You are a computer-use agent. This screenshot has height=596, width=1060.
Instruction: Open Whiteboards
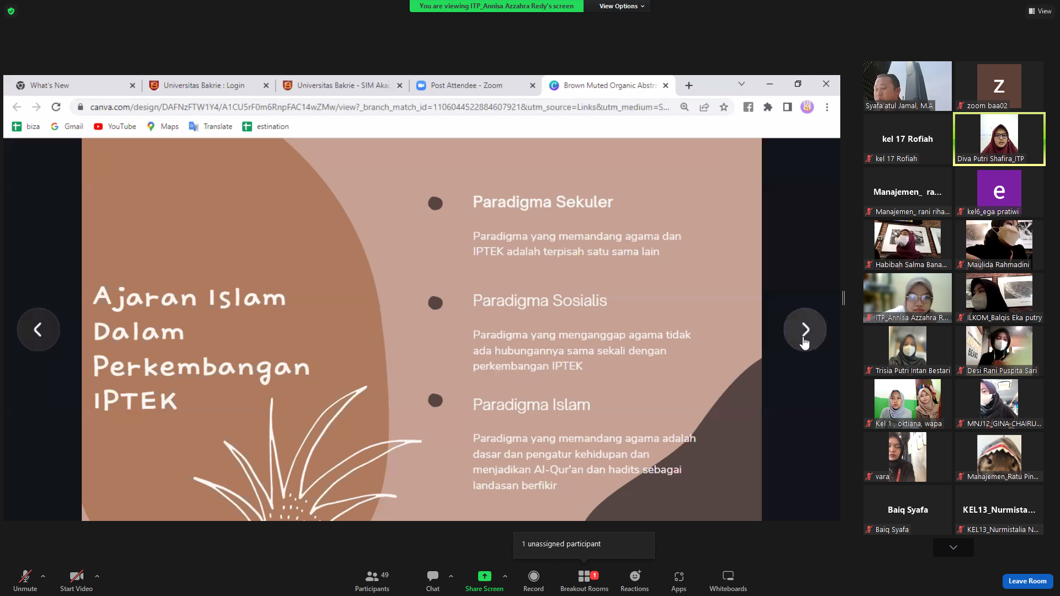point(728,581)
